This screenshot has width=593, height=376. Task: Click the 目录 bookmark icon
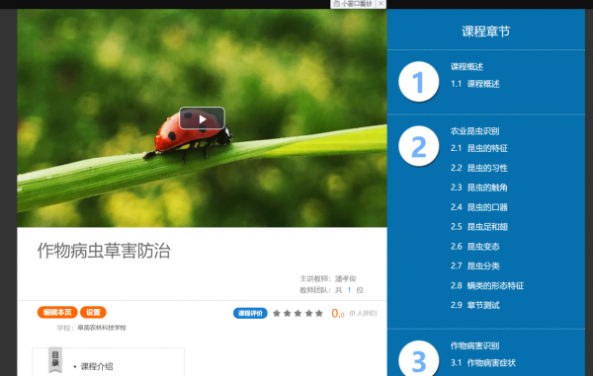55,360
